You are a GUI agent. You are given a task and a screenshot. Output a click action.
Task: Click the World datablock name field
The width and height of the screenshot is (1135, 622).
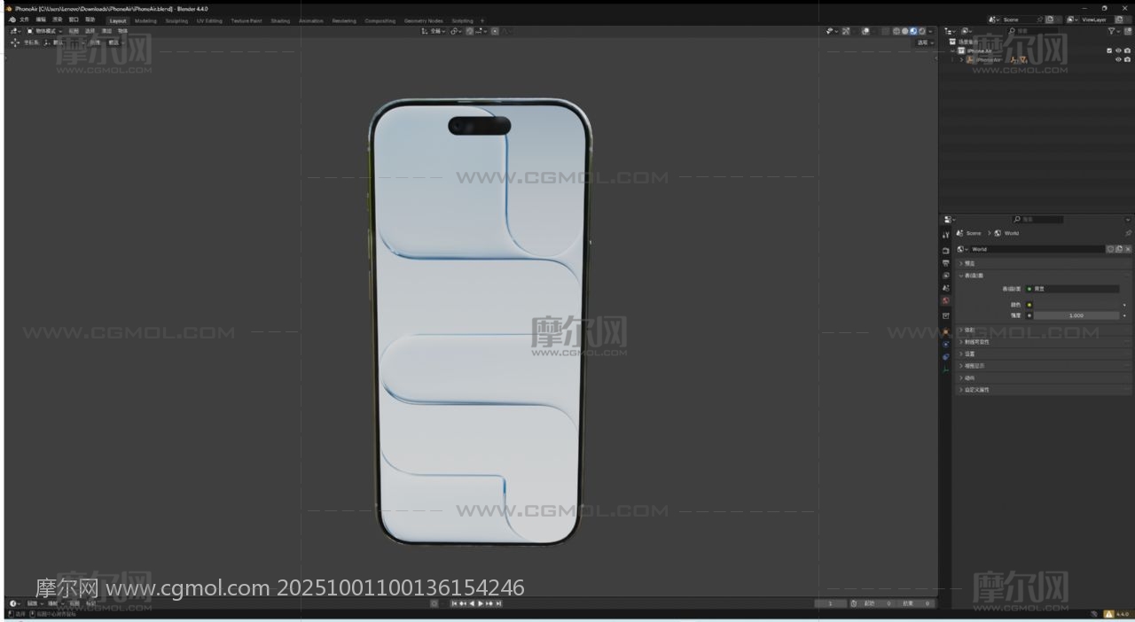pos(1036,249)
